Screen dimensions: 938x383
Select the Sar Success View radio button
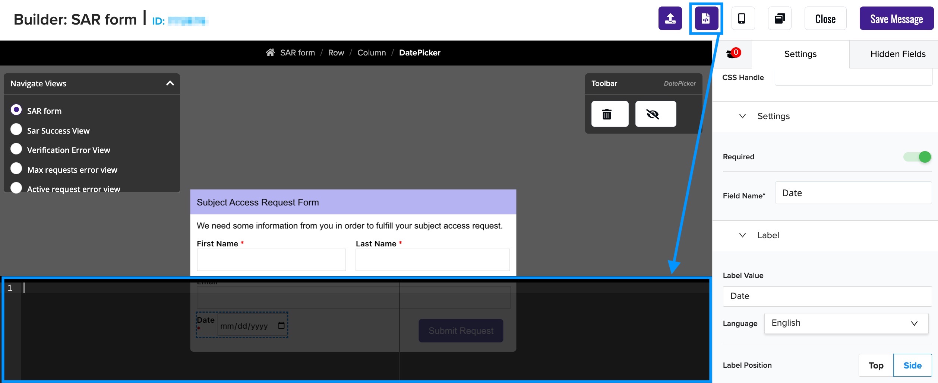(16, 130)
